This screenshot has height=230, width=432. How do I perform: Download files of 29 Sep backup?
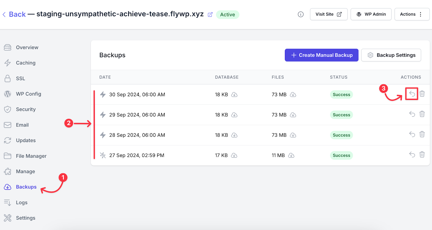coord(293,115)
